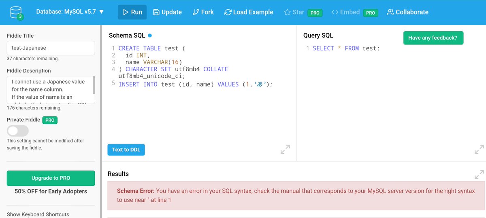
Task: Click the 'name VARCHAR(16)' line
Action: pyautogui.click(x=154, y=62)
